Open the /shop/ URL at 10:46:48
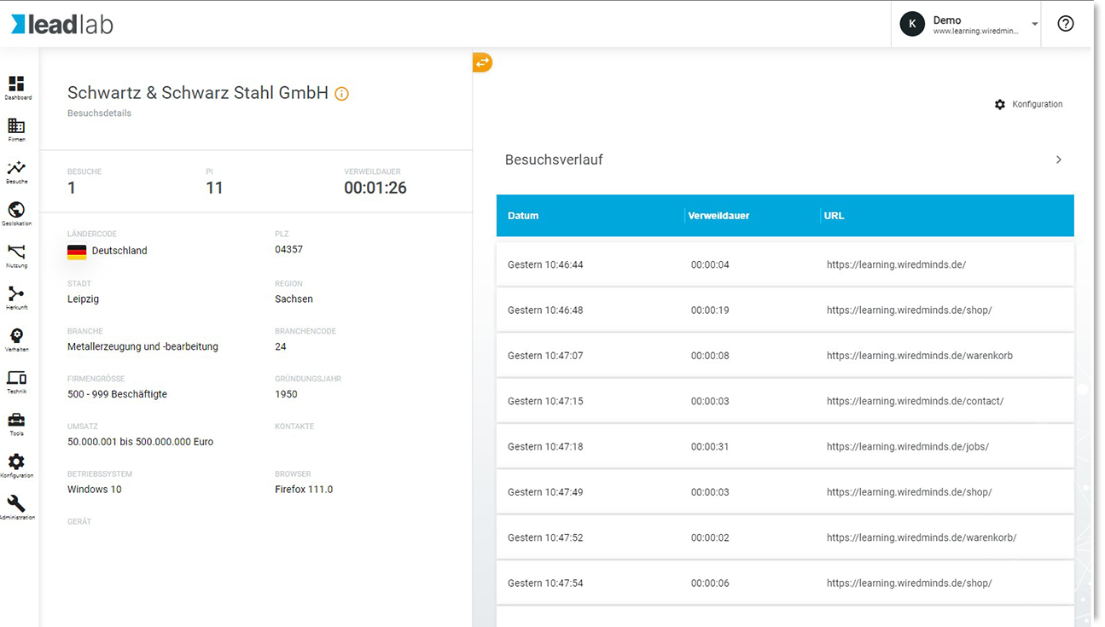1105x627 pixels. 909,311
